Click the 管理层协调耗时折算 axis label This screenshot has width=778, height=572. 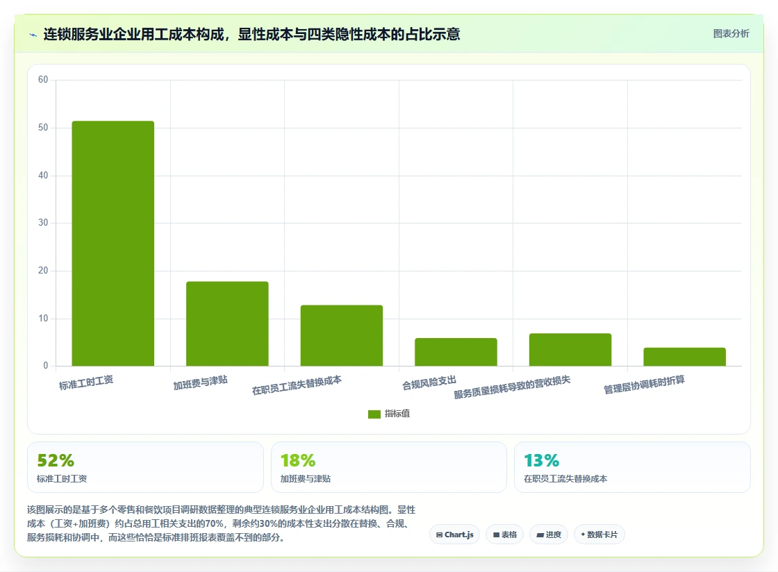[x=644, y=385]
